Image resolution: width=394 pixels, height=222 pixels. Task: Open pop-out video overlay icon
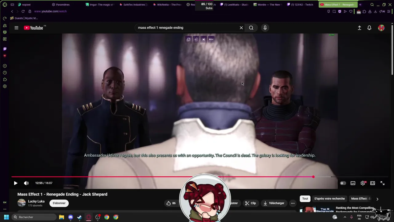(188, 39)
